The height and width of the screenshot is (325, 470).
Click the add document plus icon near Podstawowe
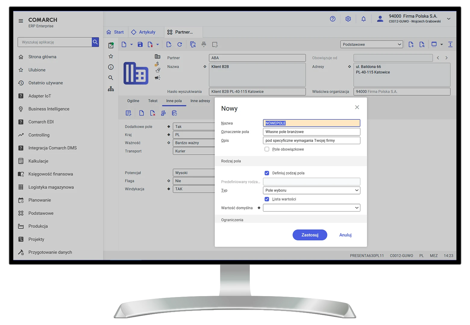[x=411, y=45]
